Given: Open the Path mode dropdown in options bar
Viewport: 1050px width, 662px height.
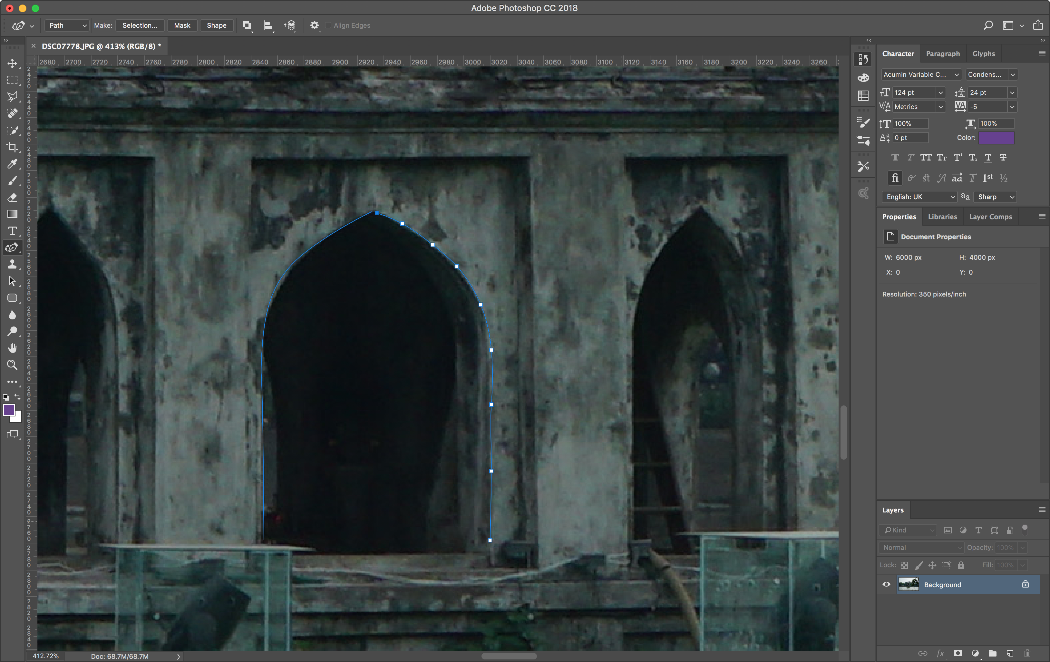Looking at the screenshot, I should (66, 25).
